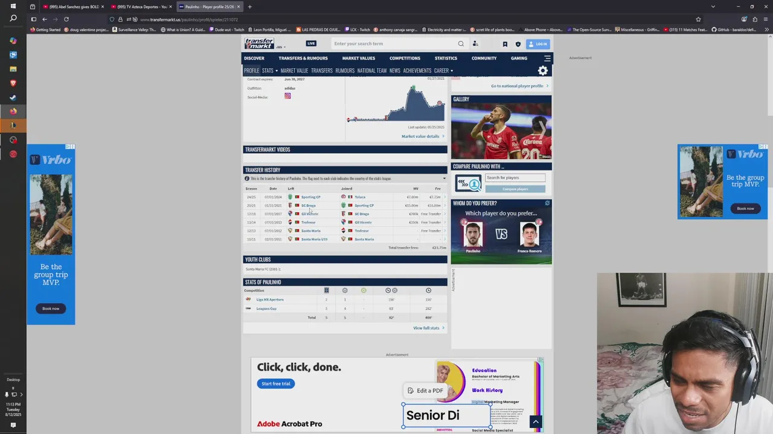Open the hamburger menu in navigation bar
773x434 pixels.
pos(547,58)
